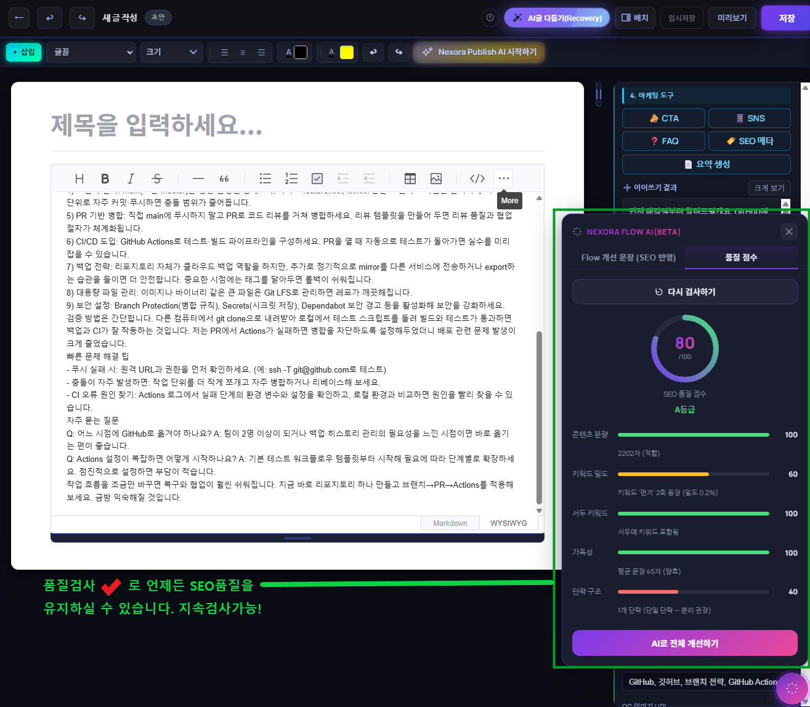Apply Italic formatting in the editor toolbar
The width and height of the screenshot is (810, 707).
pos(131,179)
